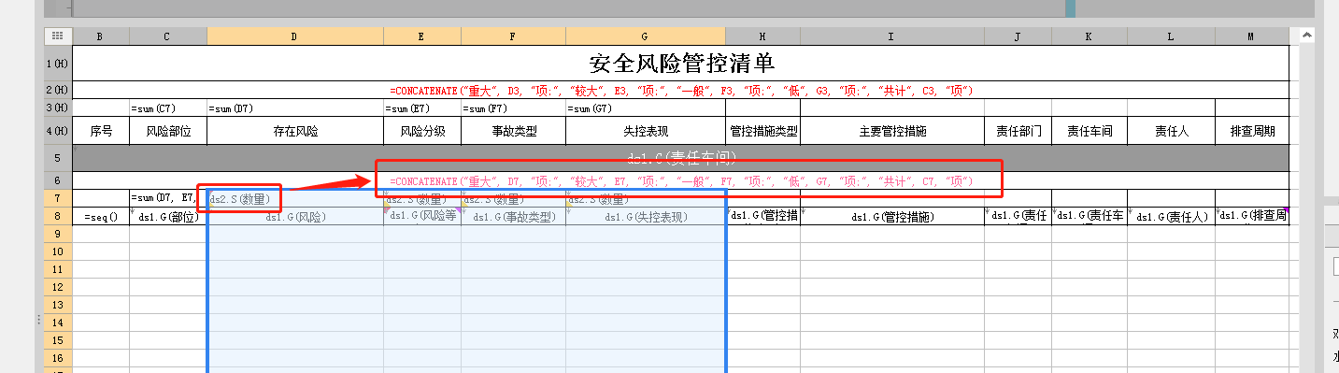Viewport: 1339px width, 373px height.
Task: Select column B header
Action: pyautogui.click(x=101, y=36)
